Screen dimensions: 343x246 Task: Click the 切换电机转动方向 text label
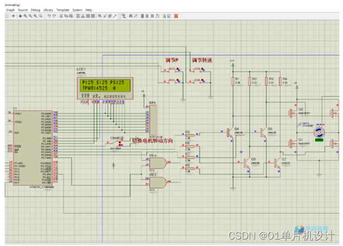pyautogui.click(x=153, y=141)
